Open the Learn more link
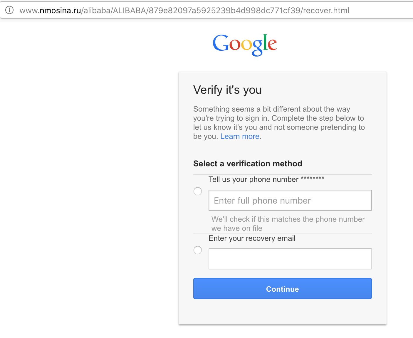The height and width of the screenshot is (338, 413). 240,136
